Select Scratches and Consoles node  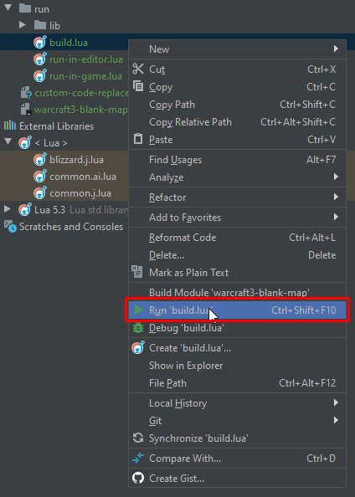click(x=71, y=226)
